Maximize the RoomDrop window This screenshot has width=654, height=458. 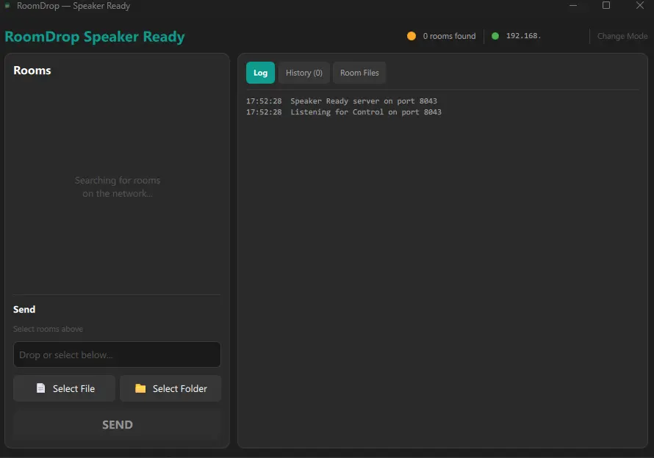click(x=606, y=5)
